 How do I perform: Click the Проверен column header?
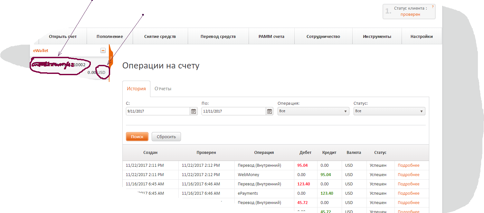[206, 153]
